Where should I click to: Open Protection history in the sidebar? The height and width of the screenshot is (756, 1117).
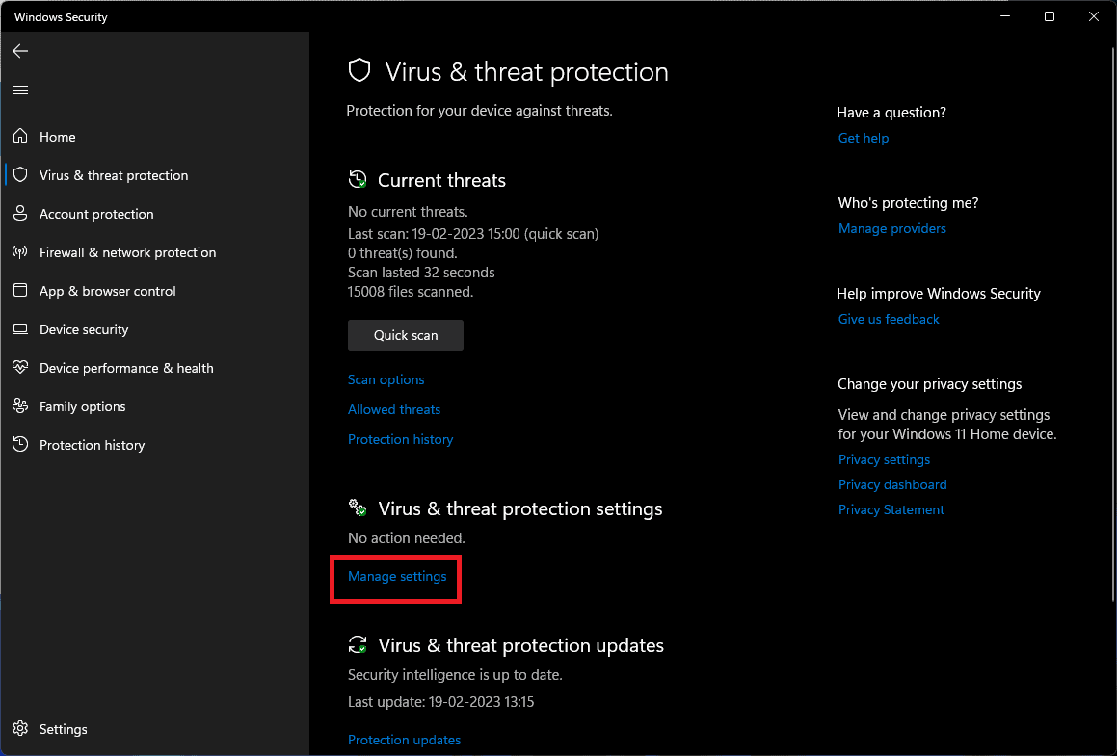[92, 445]
